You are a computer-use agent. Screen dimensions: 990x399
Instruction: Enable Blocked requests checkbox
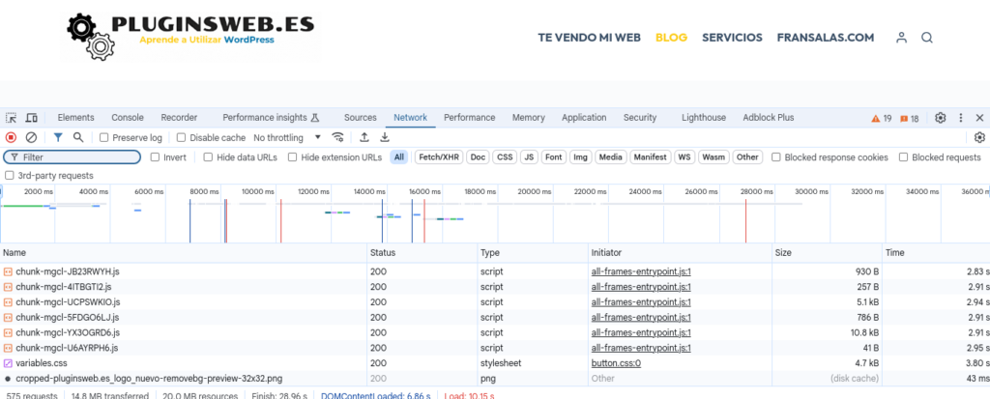click(x=904, y=157)
